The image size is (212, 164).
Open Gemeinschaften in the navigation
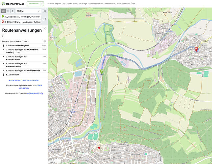pos(95,4)
